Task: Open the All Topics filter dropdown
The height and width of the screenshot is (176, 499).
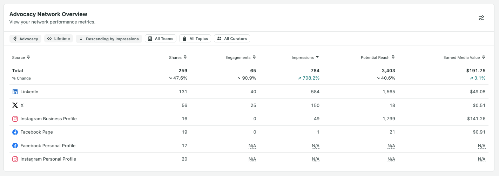Action: click(195, 39)
